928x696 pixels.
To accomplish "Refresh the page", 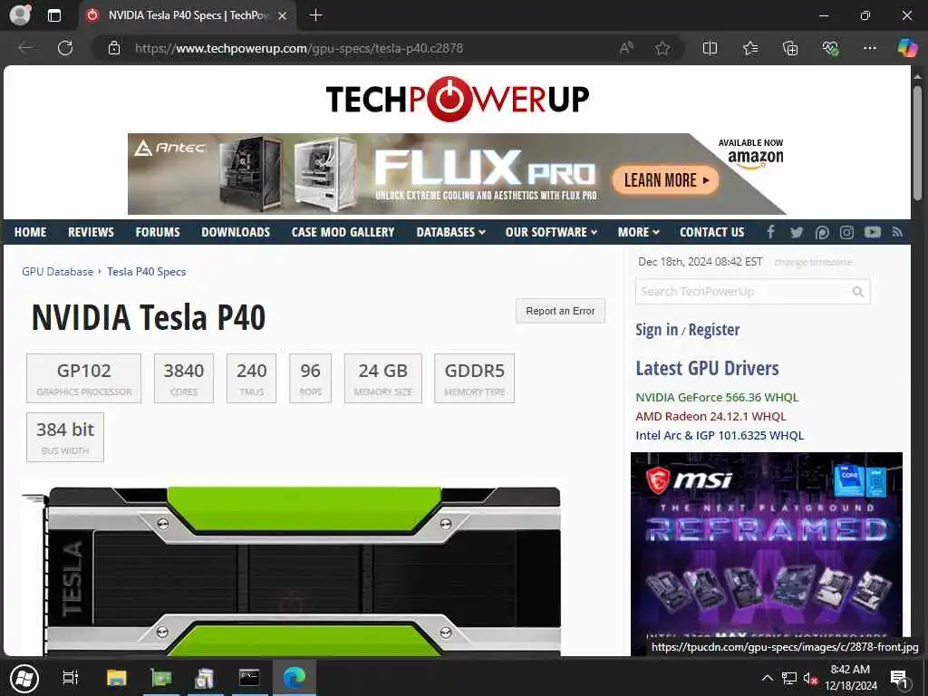I will coord(65,48).
